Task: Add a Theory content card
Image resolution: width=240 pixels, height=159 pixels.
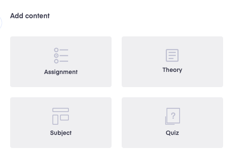Action: pos(172,62)
